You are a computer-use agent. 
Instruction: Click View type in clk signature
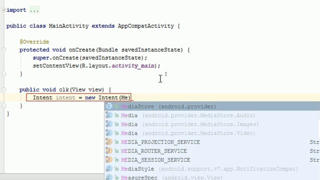(78, 90)
